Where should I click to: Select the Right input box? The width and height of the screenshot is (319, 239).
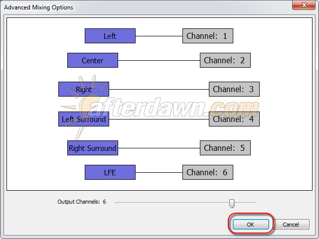coord(84,89)
